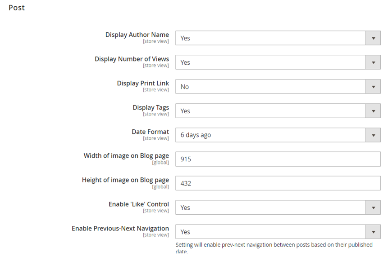Open the Enable 'Like' Control dropdown
Screen dimensions: 388x261
point(270,208)
